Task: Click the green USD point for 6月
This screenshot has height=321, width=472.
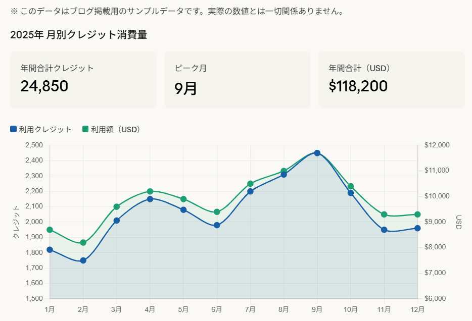Action: click(217, 212)
